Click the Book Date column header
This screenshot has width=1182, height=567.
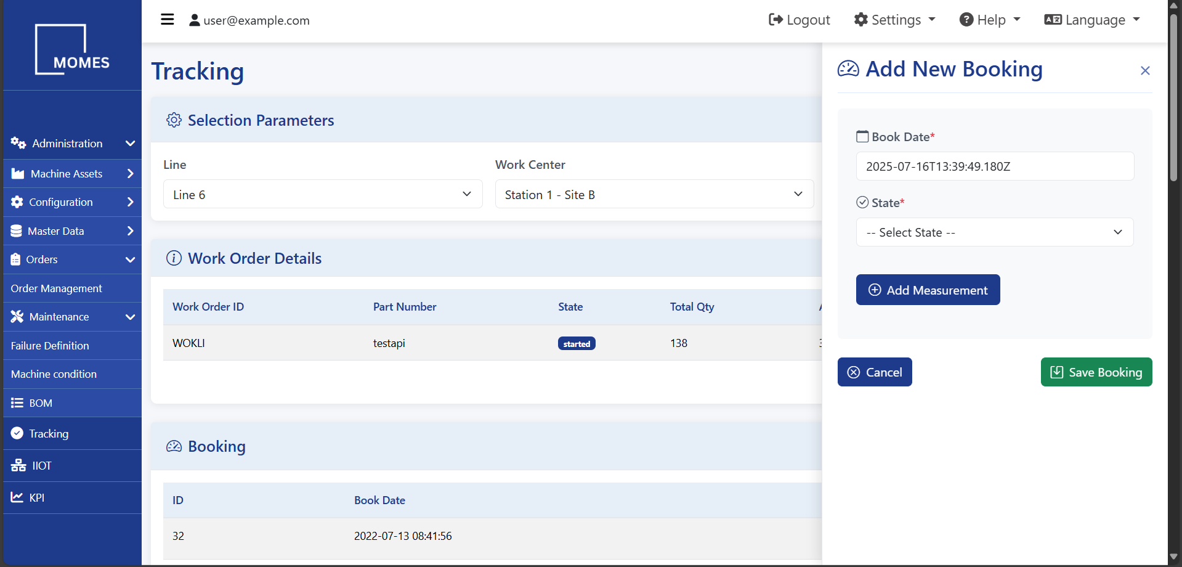coord(379,500)
